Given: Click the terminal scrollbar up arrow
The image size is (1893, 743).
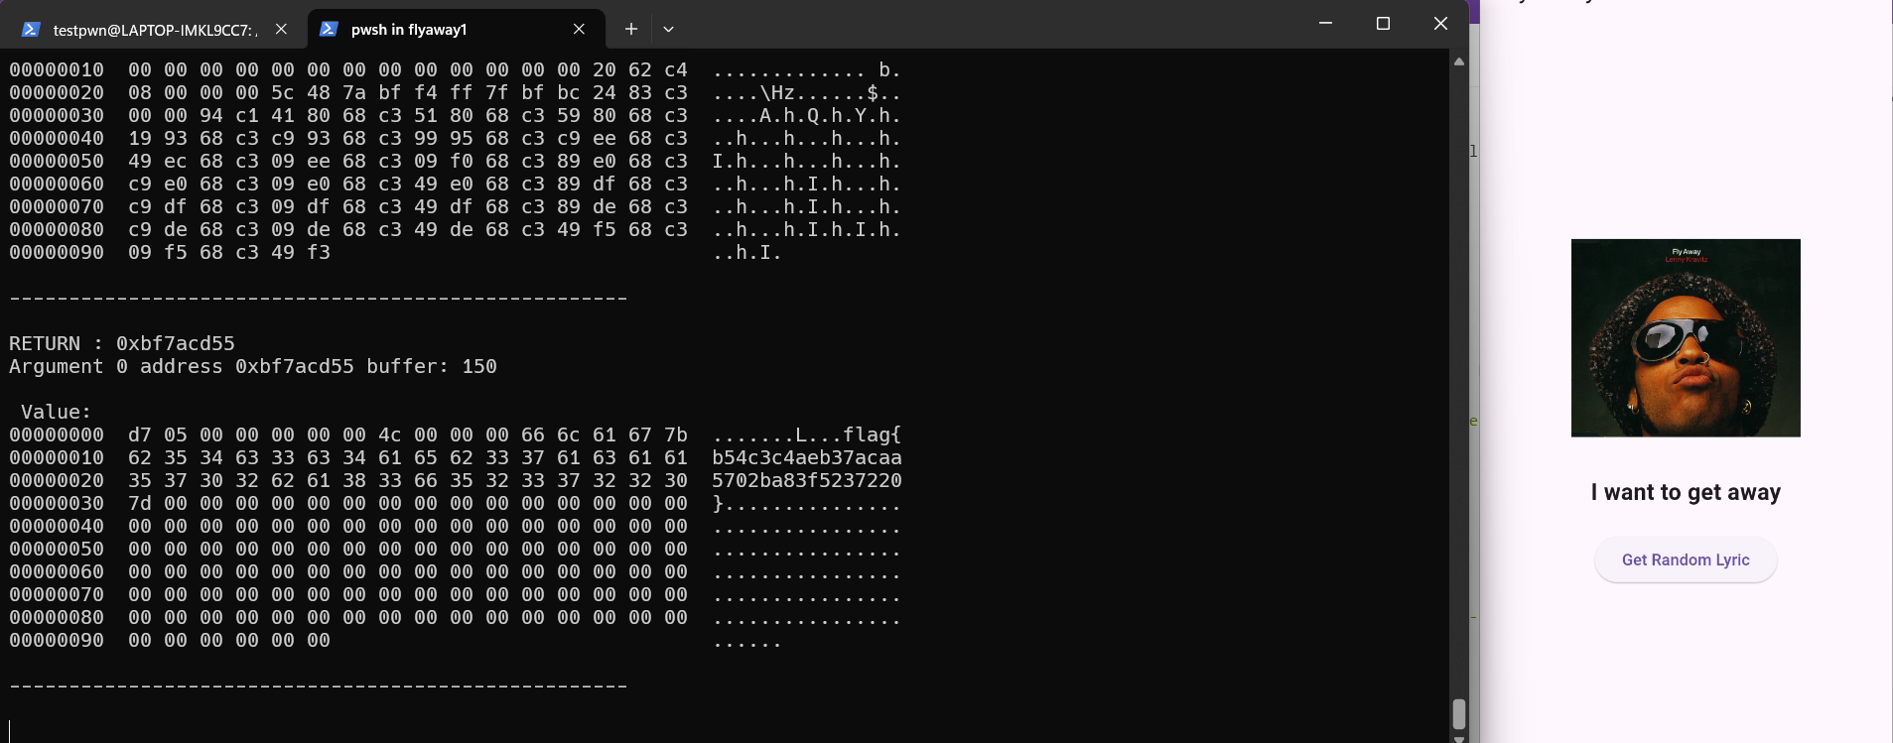Looking at the screenshot, I should (x=1458, y=62).
